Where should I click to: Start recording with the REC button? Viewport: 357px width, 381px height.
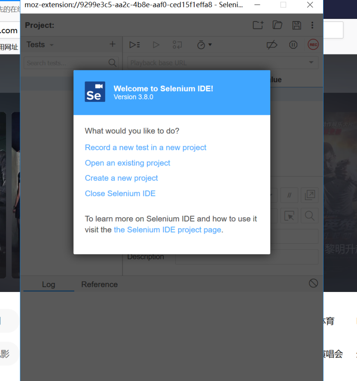[313, 45]
